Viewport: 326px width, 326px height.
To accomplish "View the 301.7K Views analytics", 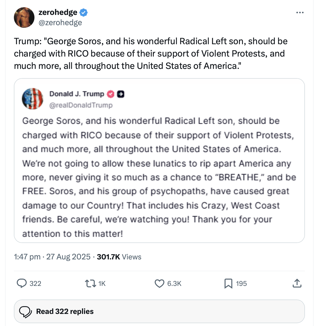I will tap(119, 257).
